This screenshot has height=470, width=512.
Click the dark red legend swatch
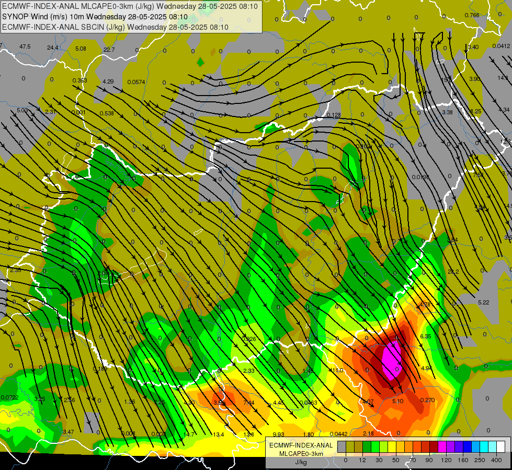click(434, 446)
